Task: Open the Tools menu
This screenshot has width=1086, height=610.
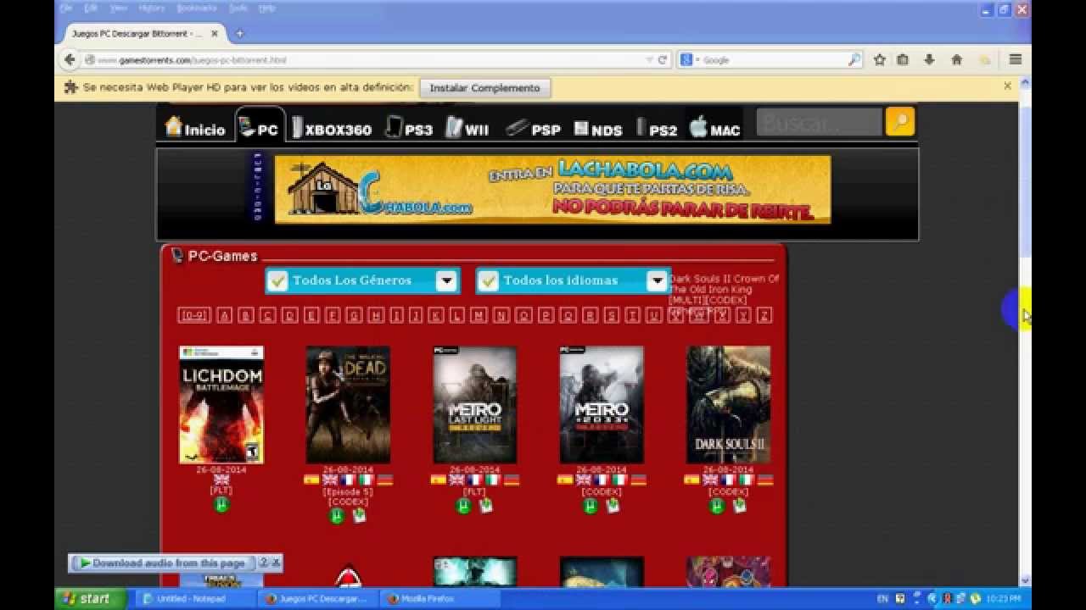Action: tap(238, 8)
